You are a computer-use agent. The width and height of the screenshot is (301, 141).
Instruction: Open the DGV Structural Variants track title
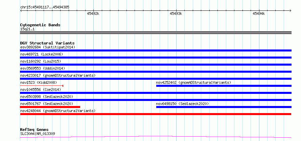(47, 43)
